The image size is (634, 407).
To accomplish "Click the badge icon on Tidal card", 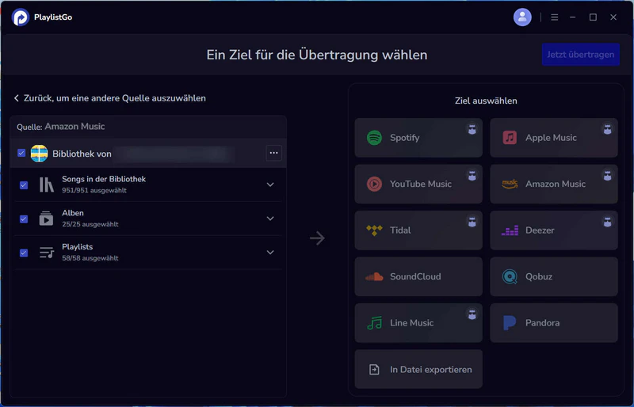I will click(472, 222).
